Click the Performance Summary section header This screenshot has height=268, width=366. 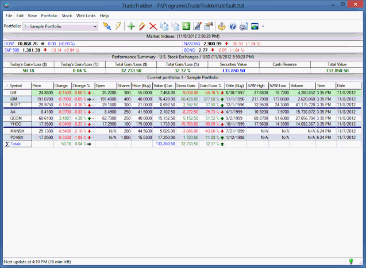tap(183, 57)
